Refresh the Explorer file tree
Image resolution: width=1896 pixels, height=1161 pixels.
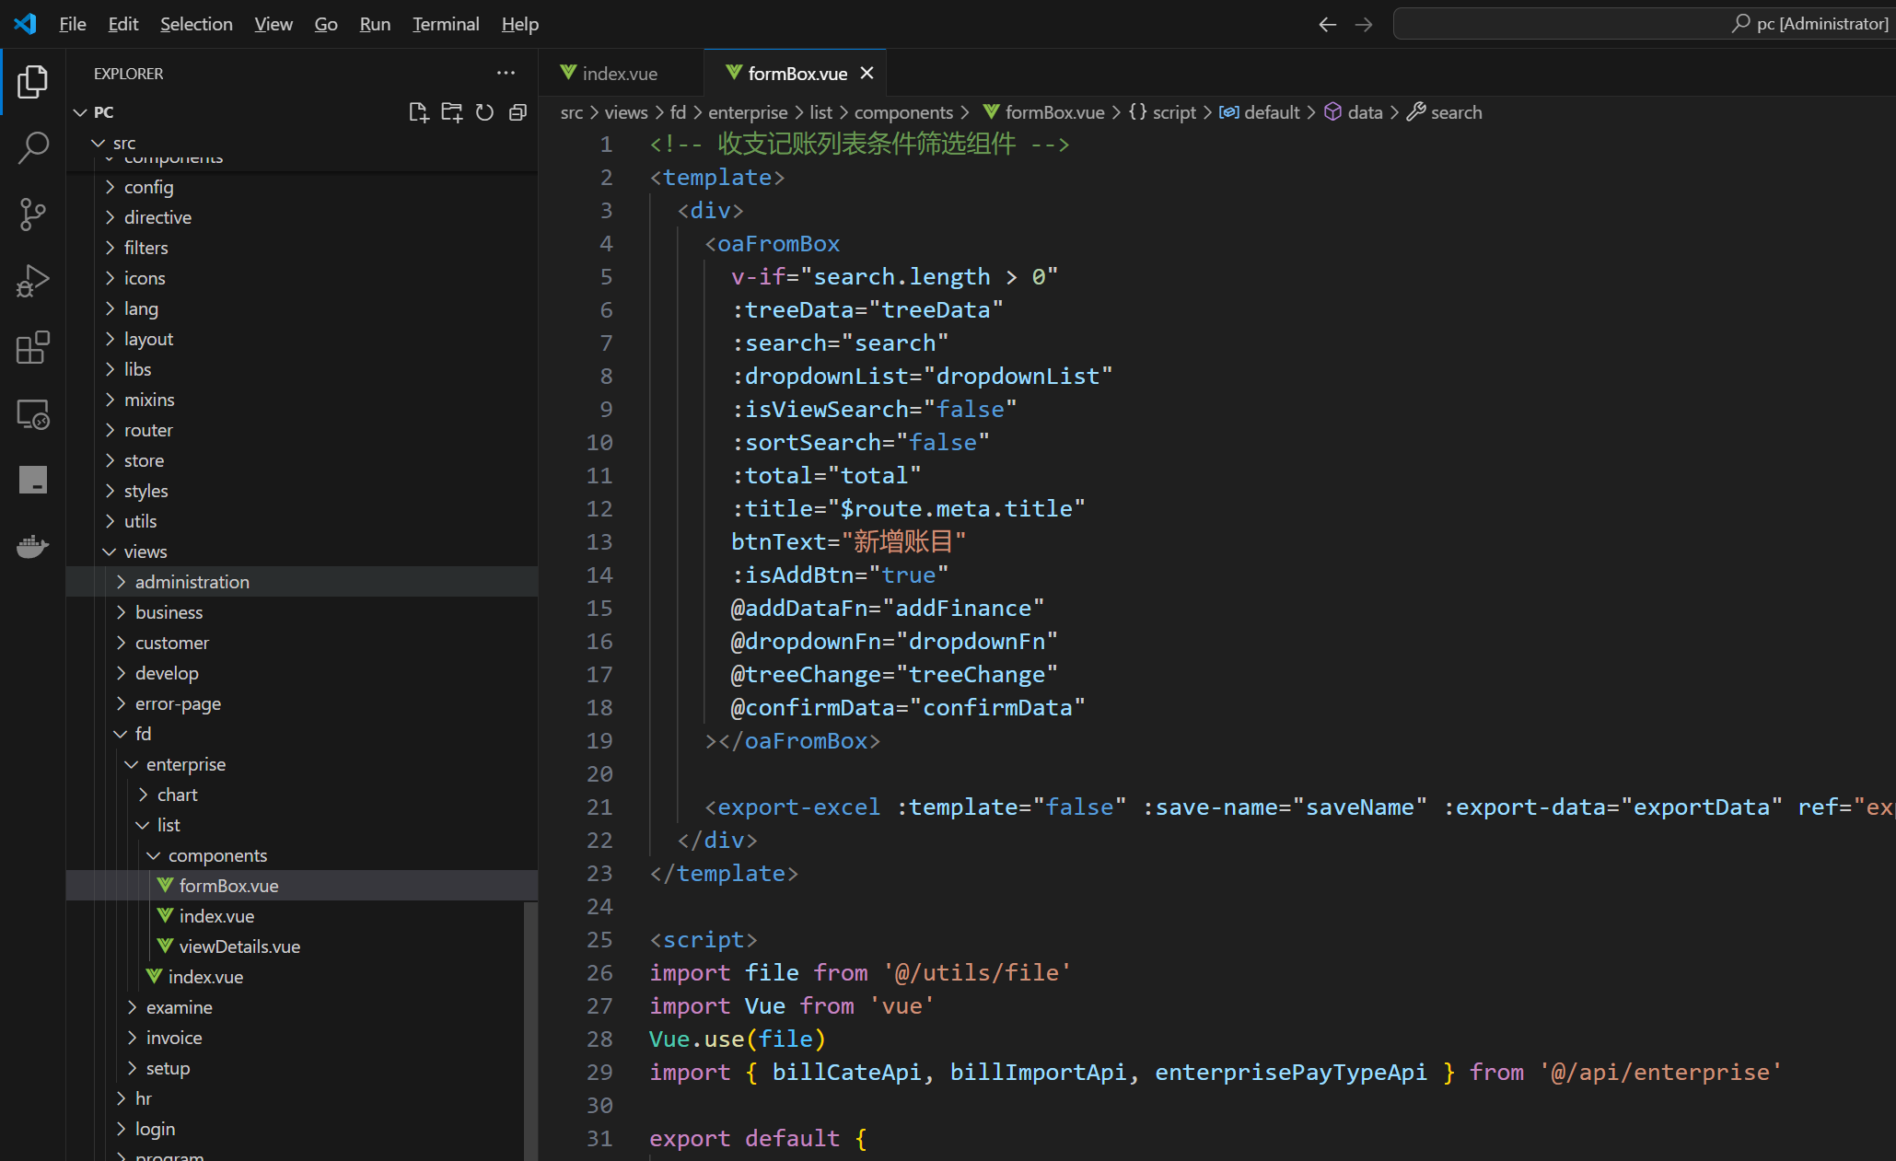(484, 112)
